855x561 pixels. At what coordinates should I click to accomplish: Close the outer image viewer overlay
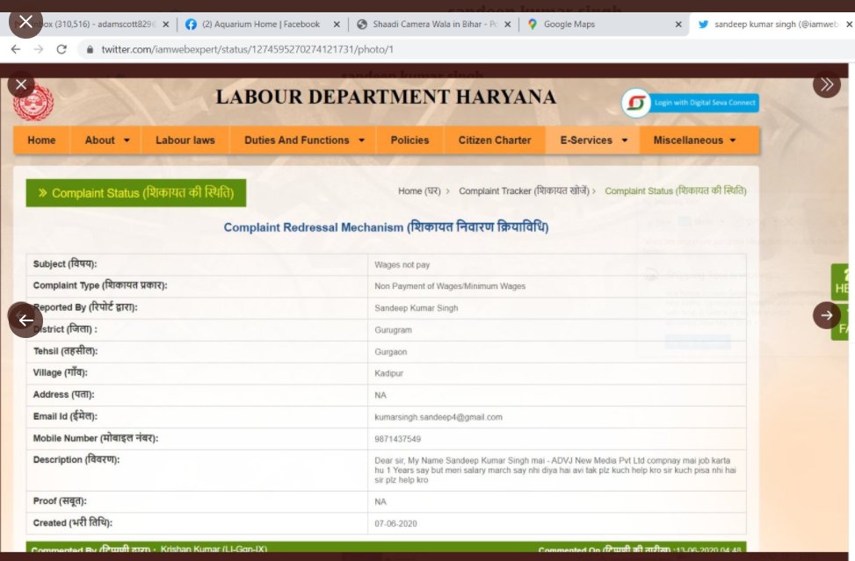[25, 22]
